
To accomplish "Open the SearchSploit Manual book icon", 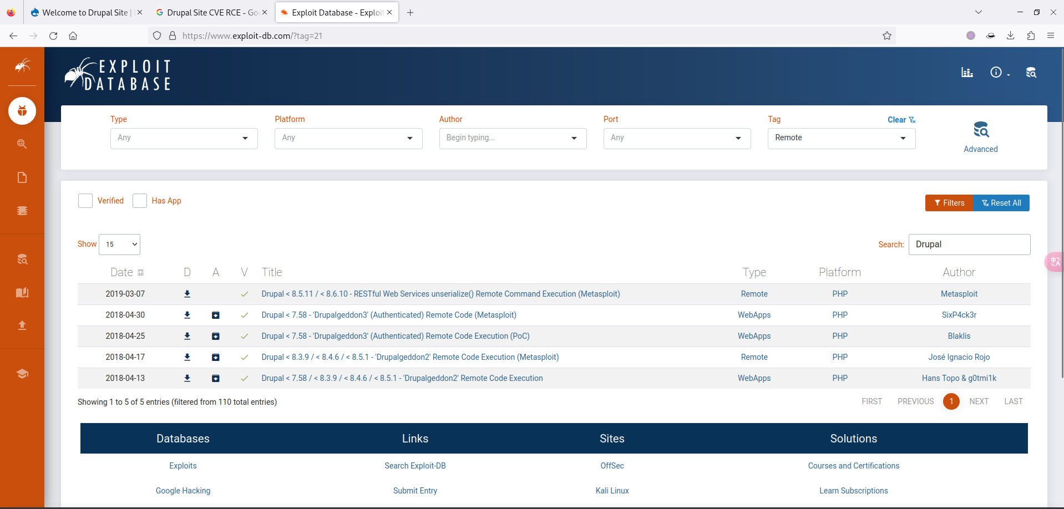I will point(22,292).
